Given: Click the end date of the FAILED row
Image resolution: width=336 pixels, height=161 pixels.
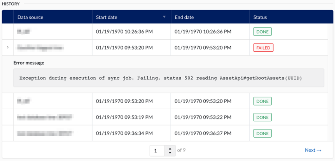Looking at the screenshot, I should (x=203, y=47).
